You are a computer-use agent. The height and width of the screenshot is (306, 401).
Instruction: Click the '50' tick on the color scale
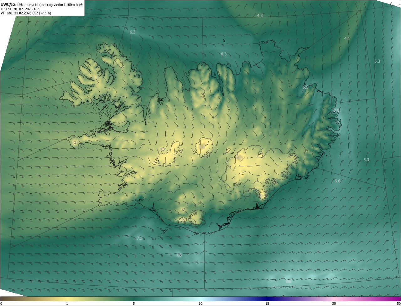398,303
